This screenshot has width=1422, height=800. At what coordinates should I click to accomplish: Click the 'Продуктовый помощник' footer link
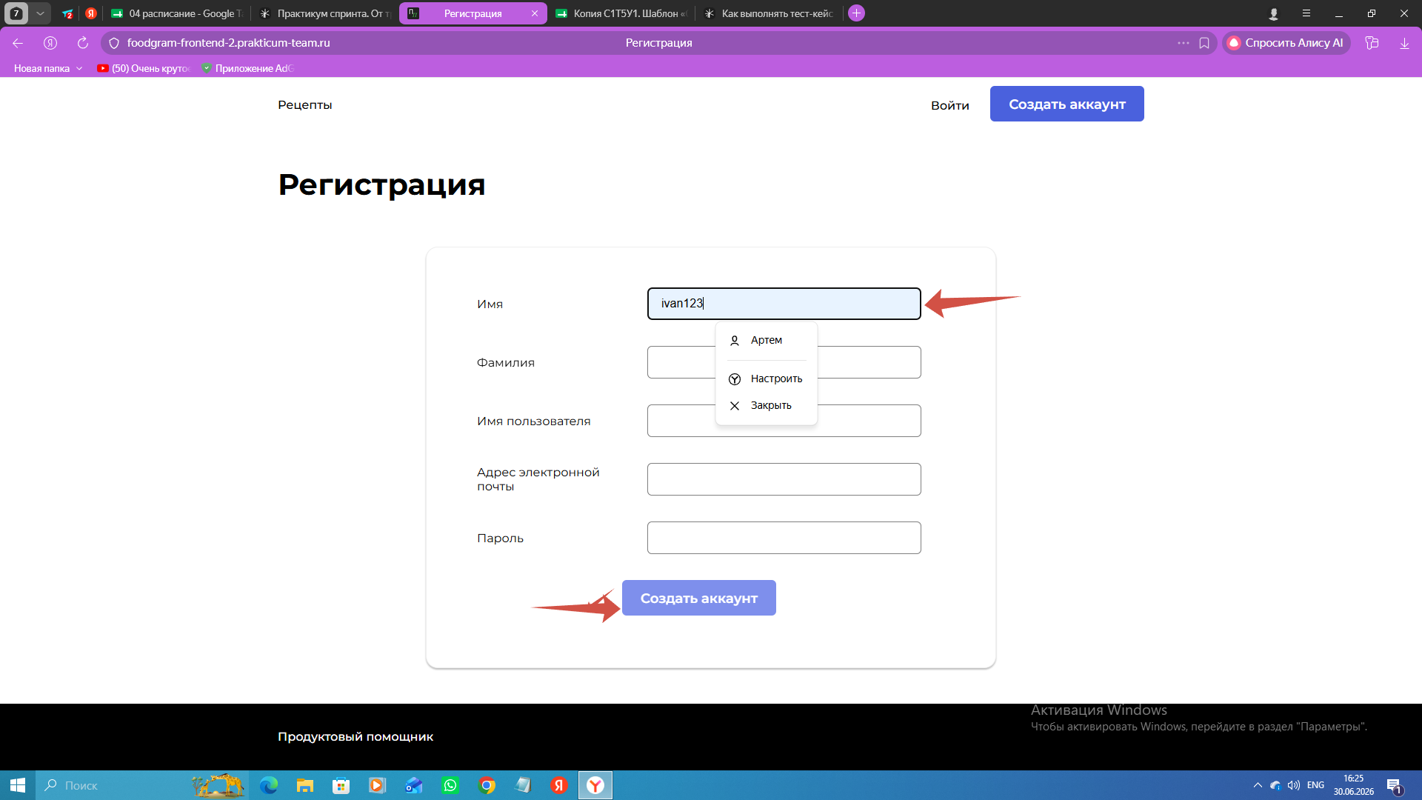click(355, 736)
